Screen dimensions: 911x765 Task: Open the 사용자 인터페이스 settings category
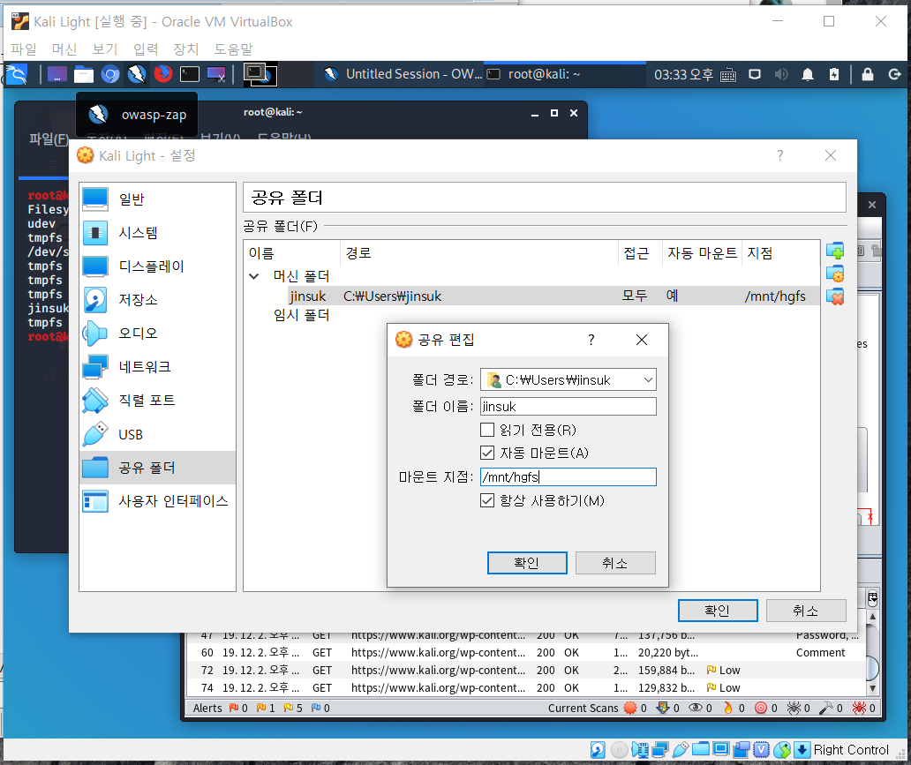[x=157, y=501]
